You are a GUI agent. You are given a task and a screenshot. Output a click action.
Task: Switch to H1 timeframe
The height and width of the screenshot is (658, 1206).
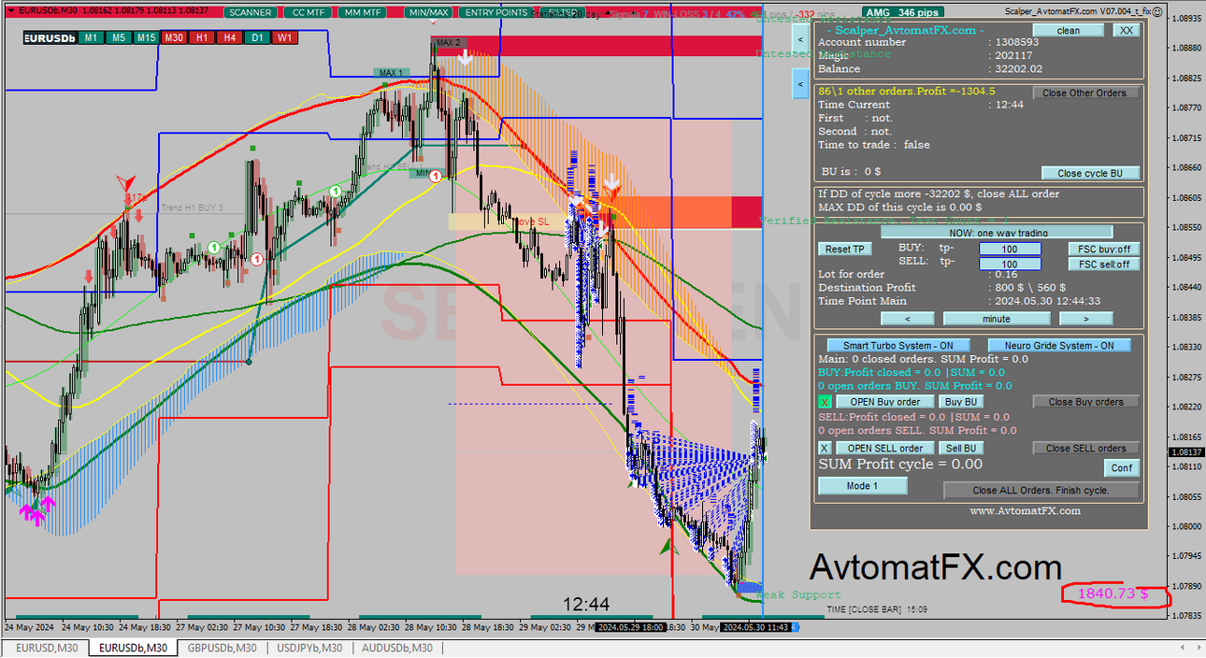coord(202,37)
